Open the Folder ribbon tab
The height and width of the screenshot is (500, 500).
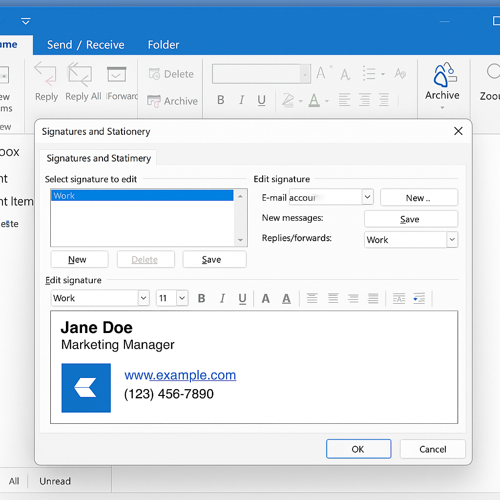click(164, 45)
